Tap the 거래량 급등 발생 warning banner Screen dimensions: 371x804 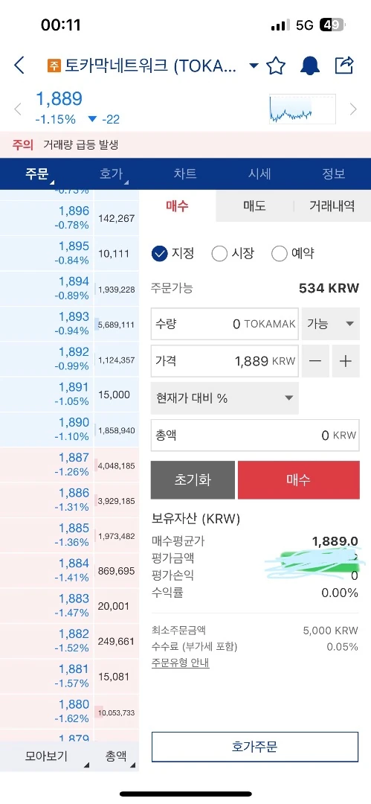(186, 145)
